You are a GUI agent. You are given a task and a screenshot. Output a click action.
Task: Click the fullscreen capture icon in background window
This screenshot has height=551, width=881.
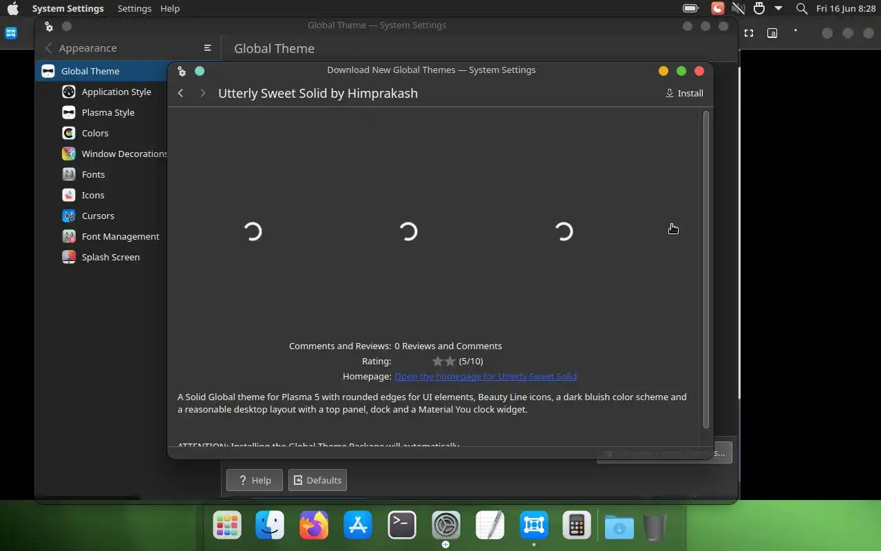749,33
